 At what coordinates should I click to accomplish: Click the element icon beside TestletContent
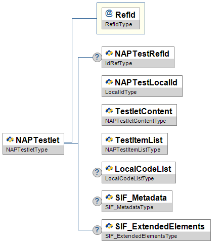[x=109, y=111]
